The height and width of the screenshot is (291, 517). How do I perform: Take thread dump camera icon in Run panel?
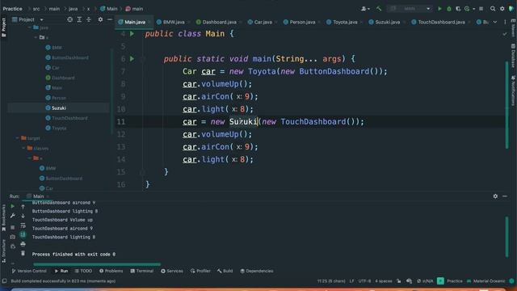(x=13, y=237)
